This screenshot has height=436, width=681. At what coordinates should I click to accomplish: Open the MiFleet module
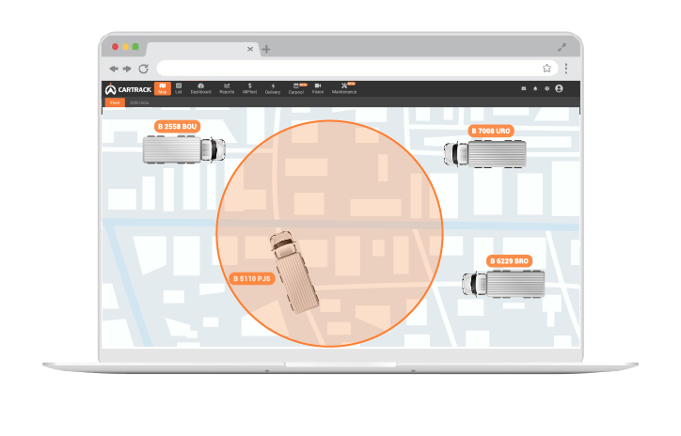[x=249, y=88]
